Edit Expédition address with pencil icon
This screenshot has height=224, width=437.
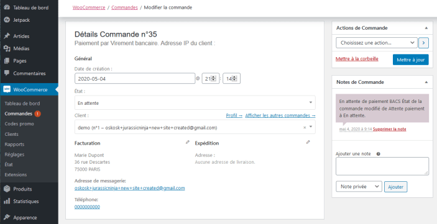pyautogui.click(x=308, y=142)
